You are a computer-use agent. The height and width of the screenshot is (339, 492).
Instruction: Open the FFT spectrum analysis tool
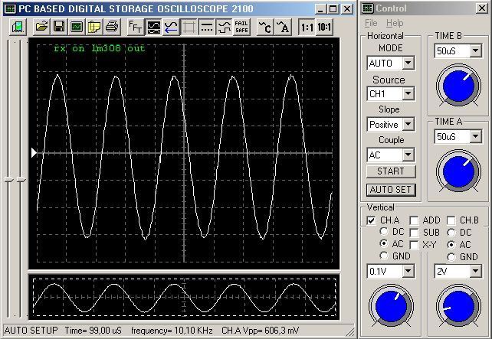135,27
